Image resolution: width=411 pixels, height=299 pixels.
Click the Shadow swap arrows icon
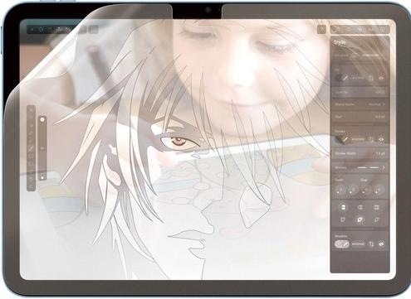pos(371,244)
